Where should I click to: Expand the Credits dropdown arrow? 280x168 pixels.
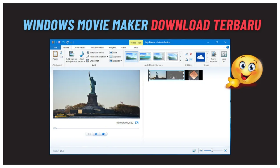[121, 61]
